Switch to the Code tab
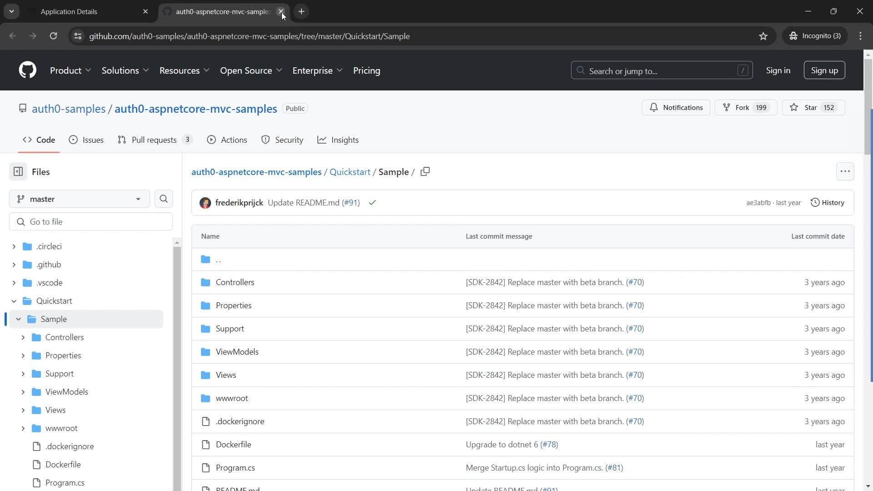 click(x=39, y=140)
